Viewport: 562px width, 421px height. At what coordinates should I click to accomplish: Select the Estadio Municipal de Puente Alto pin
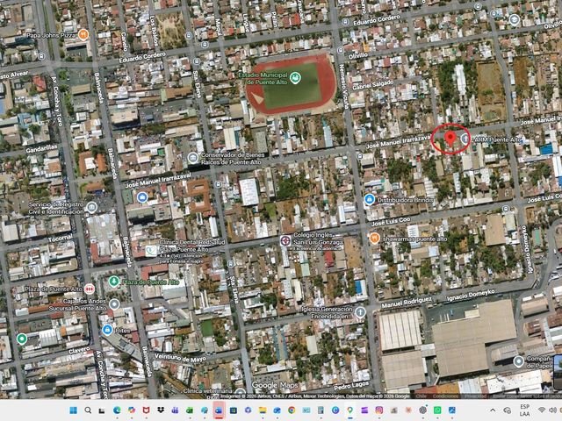[x=295, y=78]
